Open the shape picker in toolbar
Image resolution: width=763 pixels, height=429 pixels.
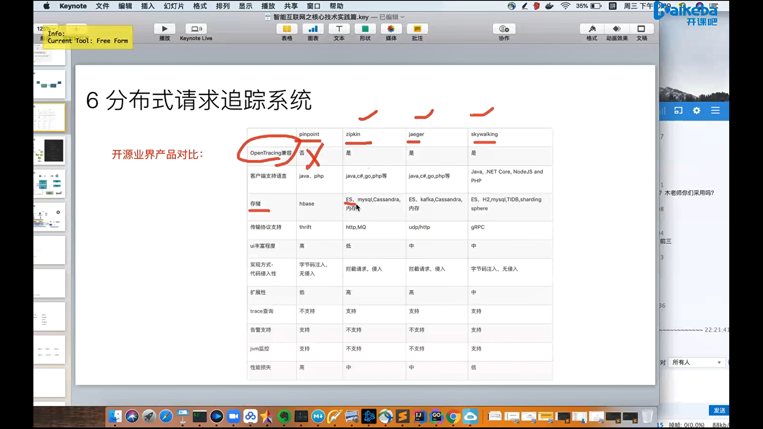click(x=365, y=29)
